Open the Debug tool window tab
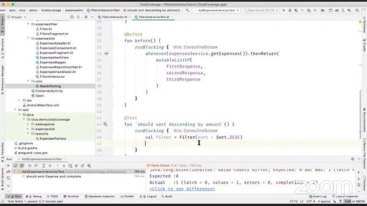367x206 pixels. 33,196
